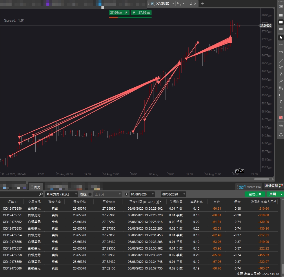Open the 所有方向 (默认) direction dropdown
Image resolution: width=284 pixels, height=277 pixels.
pos(61,194)
